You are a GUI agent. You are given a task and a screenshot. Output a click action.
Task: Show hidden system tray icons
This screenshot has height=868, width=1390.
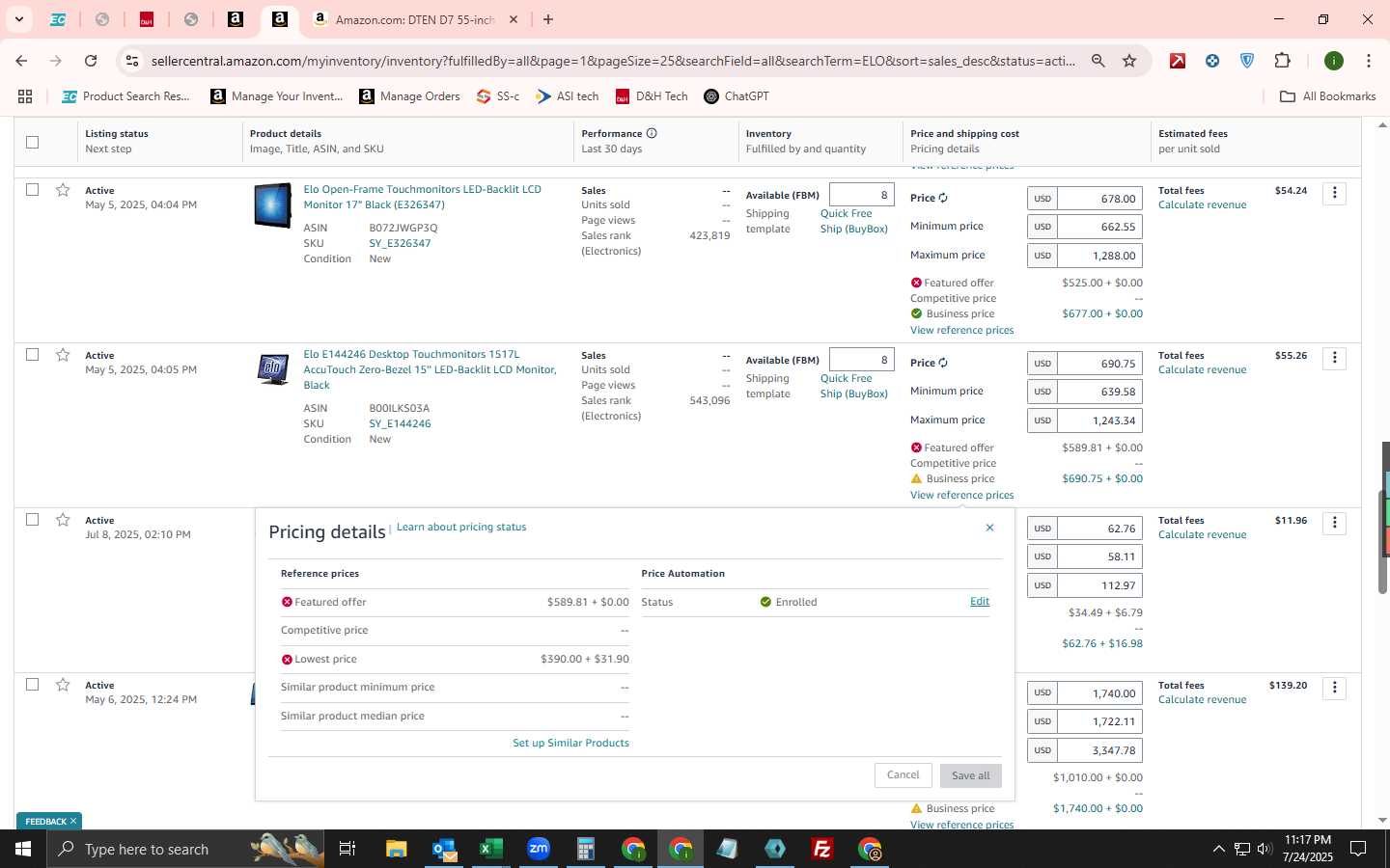click(x=1218, y=849)
